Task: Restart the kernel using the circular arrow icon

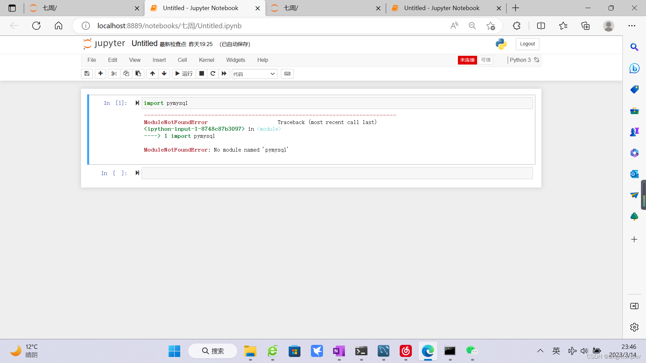Action: pyautogui.click(x=213, y=74)
